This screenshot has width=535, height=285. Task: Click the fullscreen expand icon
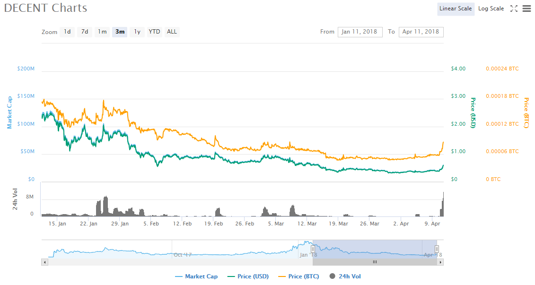click(x=514, y=9)
